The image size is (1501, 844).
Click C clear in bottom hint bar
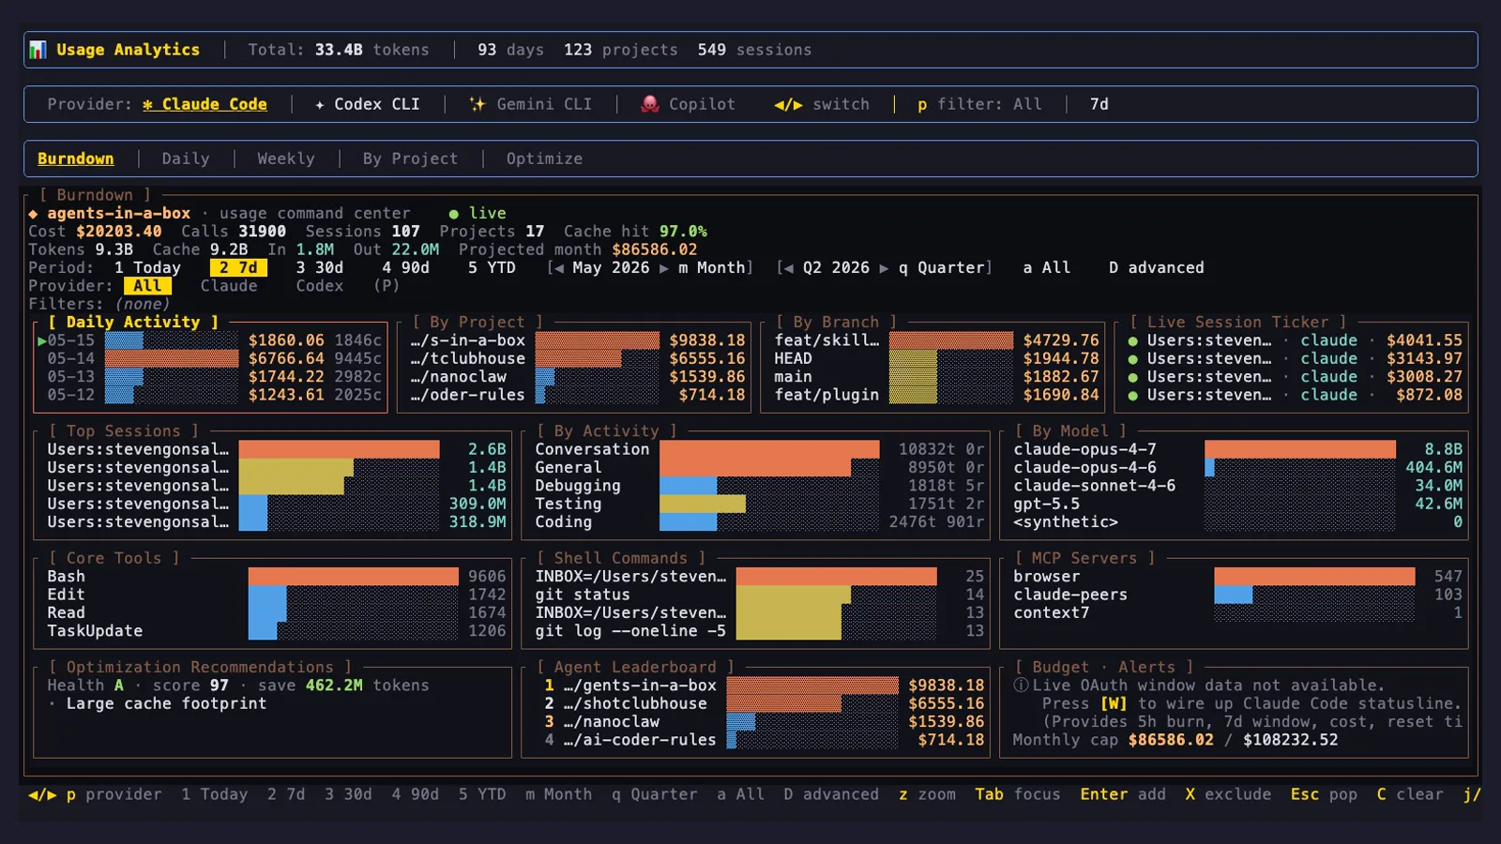point(1410,794)
